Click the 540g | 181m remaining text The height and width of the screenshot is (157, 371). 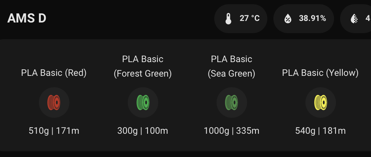pos(320,131)
